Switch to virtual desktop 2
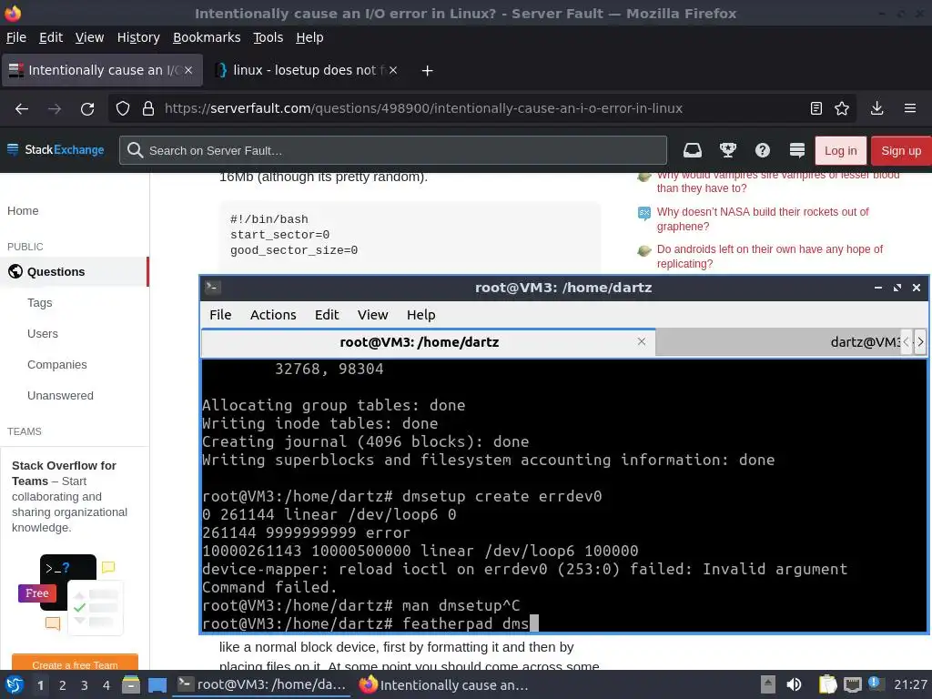This screenshot has height=699, width=932. (x=62, y=685)
